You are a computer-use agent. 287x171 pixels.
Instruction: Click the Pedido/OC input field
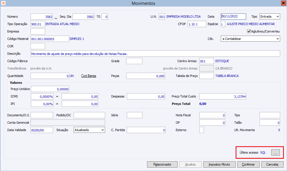89,115
